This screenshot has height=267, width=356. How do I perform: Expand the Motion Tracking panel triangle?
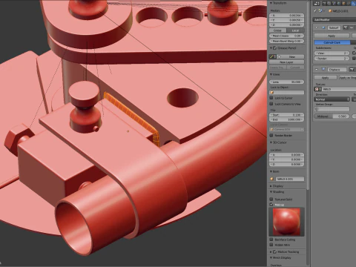(271, 251)
